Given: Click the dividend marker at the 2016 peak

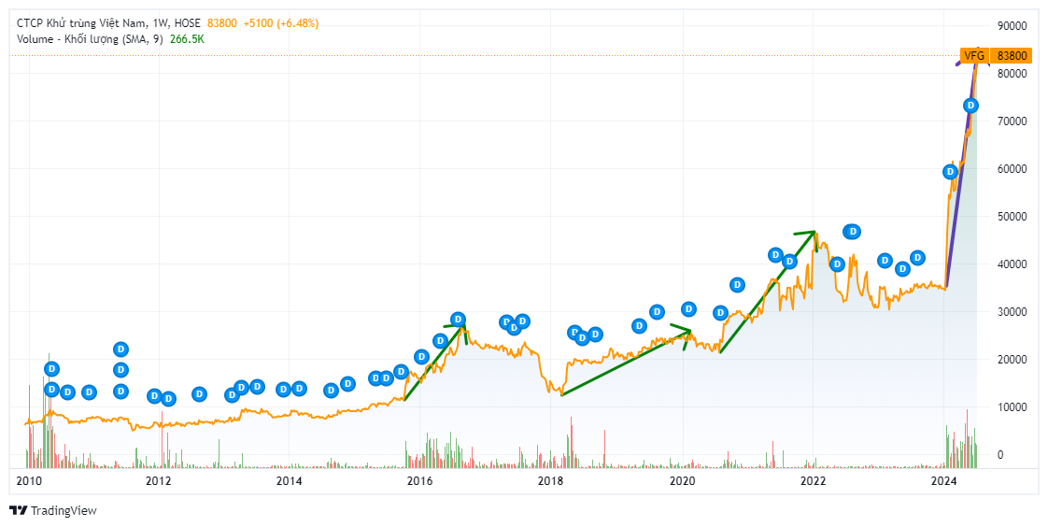Looking at the screenshot, I should 458,320.
